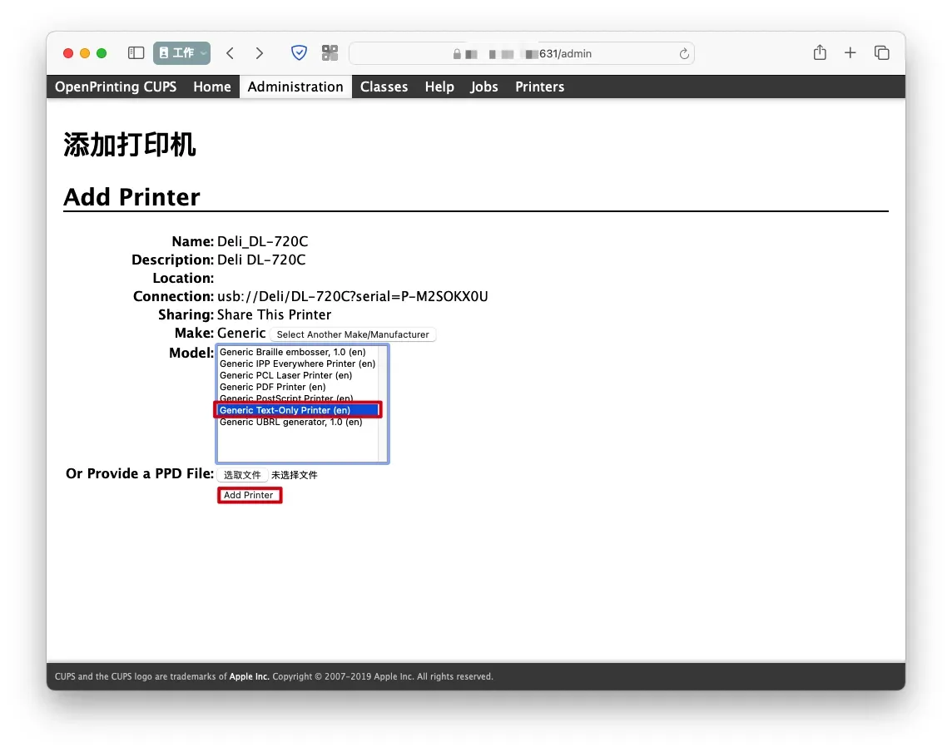The width and height of the screenshot is (952, 752).
Task: Choose Generic PDF Printer in model list
Action: pos(272,387)
